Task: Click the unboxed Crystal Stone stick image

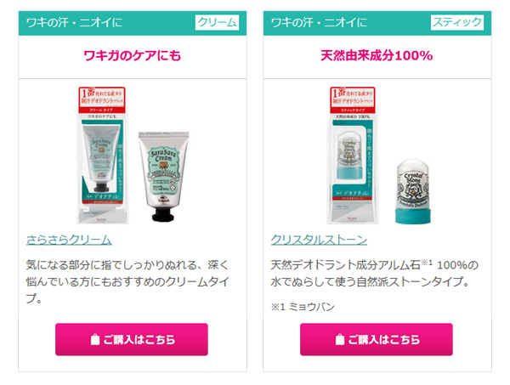Action: tap(413, 191)
